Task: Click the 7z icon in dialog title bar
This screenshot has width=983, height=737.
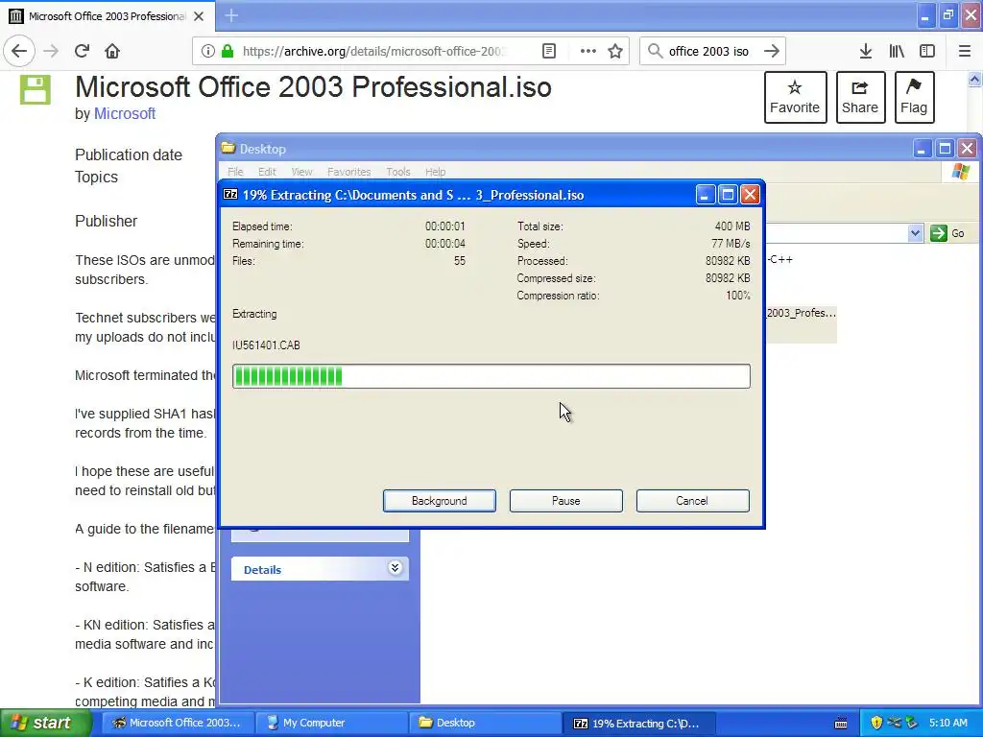Action: tap(230, 194)
